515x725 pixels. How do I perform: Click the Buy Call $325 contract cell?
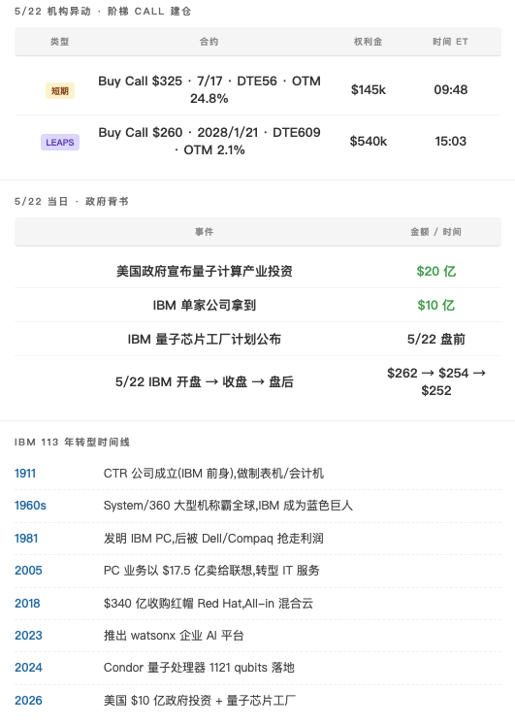pyautogui.click(x=209, y=89)
